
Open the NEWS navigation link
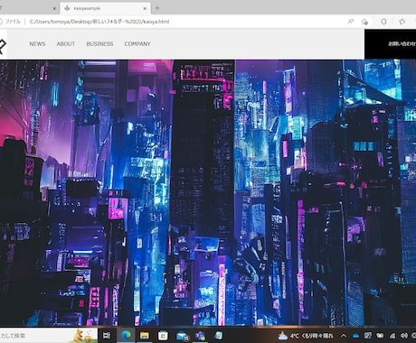coord(37,44)
